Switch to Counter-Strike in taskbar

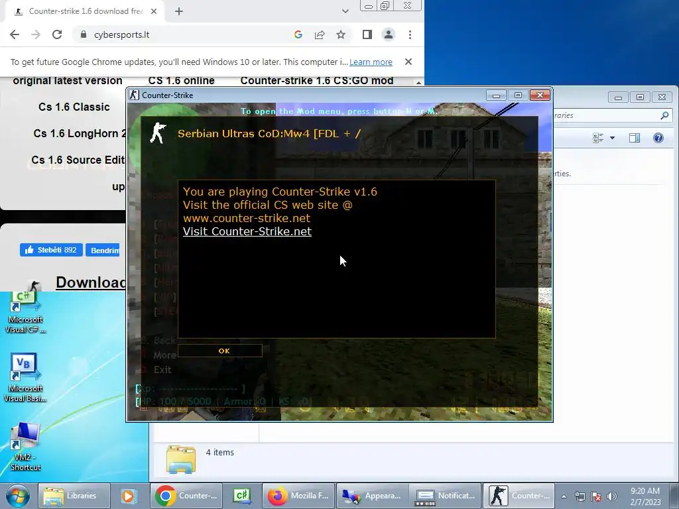point(519,496)
